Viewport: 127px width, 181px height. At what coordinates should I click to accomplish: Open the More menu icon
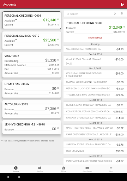[x=111, y=168]
